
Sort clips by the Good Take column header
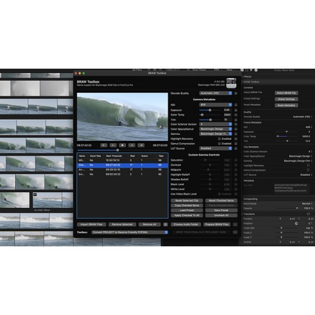pyautogui.click(x=95, y=156)
